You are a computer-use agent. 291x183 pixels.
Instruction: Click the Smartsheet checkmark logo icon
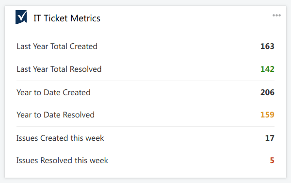click(x=21, y=17)
